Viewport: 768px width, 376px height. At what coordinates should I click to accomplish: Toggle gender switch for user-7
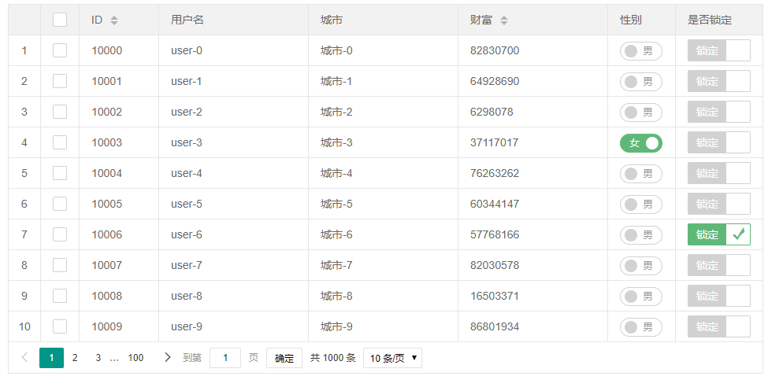tap(640, 266)
